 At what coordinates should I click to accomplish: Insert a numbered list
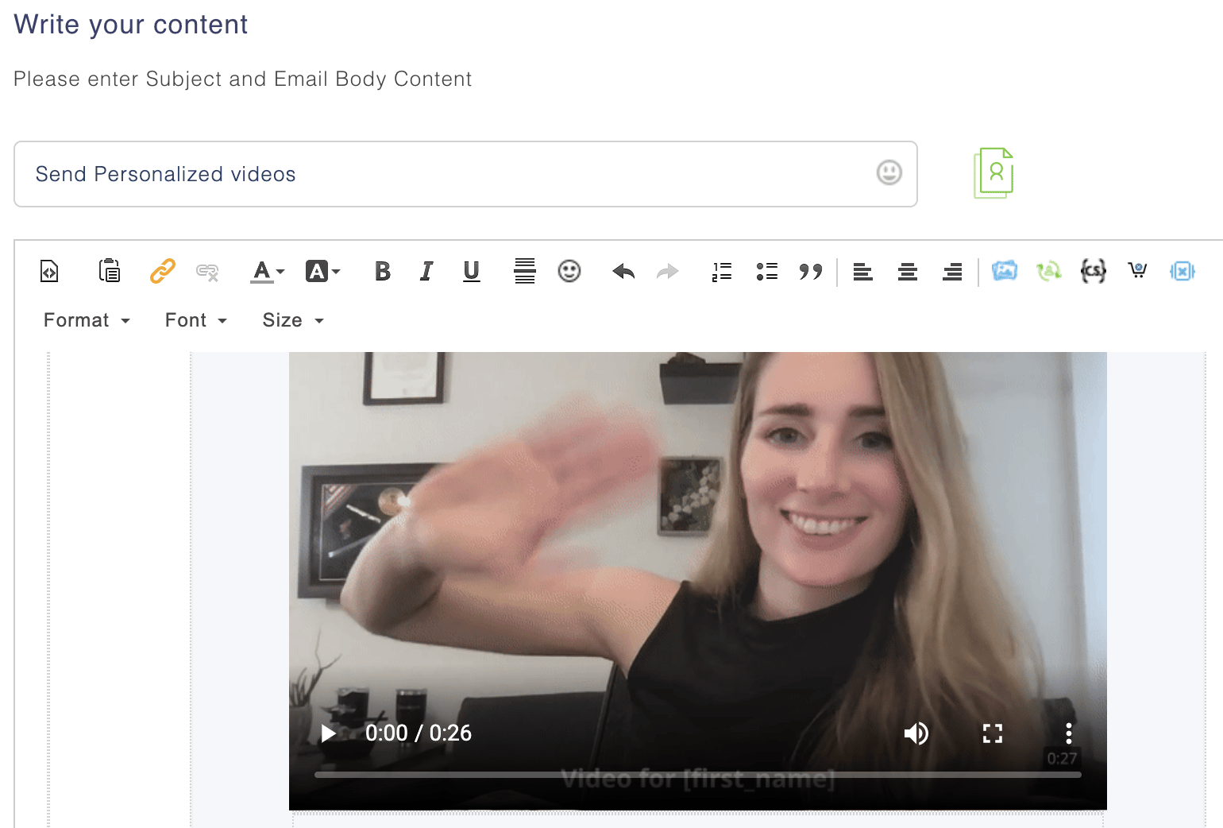(x=722, y=272)
